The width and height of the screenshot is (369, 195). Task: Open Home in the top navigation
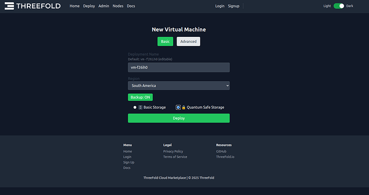coord(74,6)
